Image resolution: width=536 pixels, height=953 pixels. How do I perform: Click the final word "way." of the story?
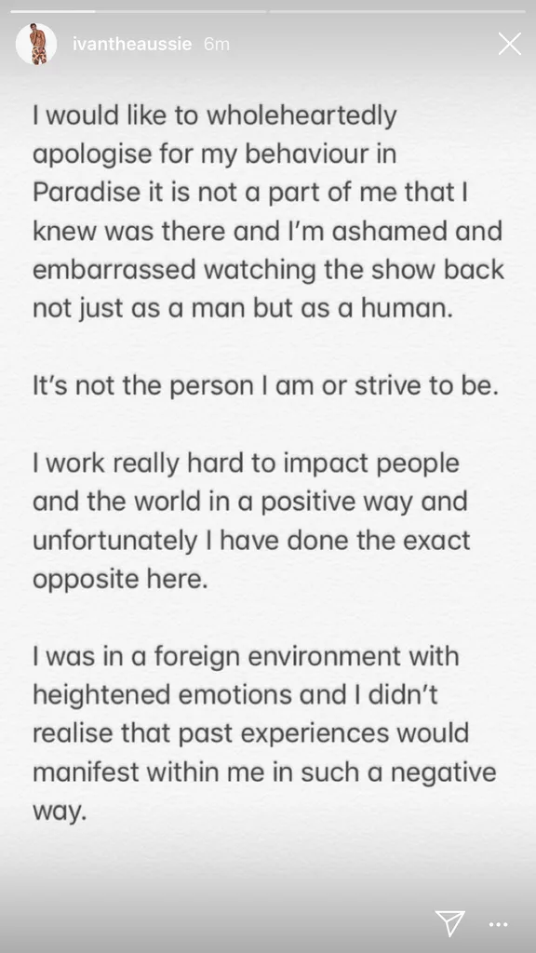coord(60,812)
